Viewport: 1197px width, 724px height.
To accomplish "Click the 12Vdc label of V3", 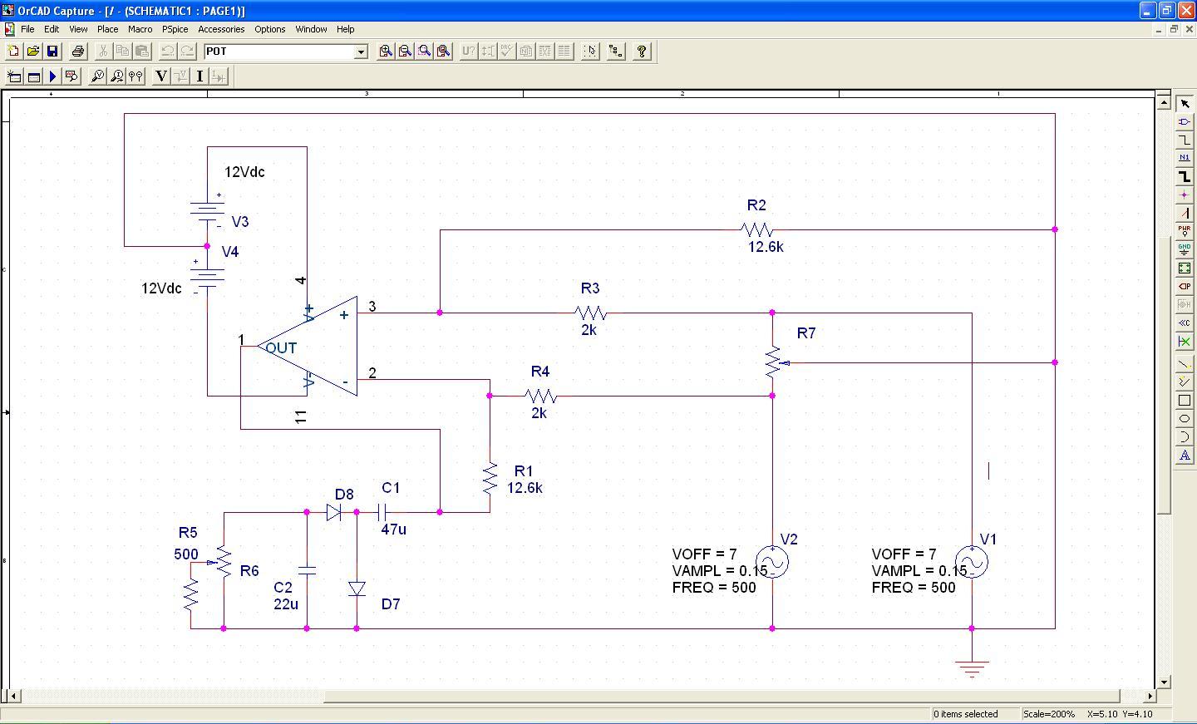I will [x=244, y=172].
